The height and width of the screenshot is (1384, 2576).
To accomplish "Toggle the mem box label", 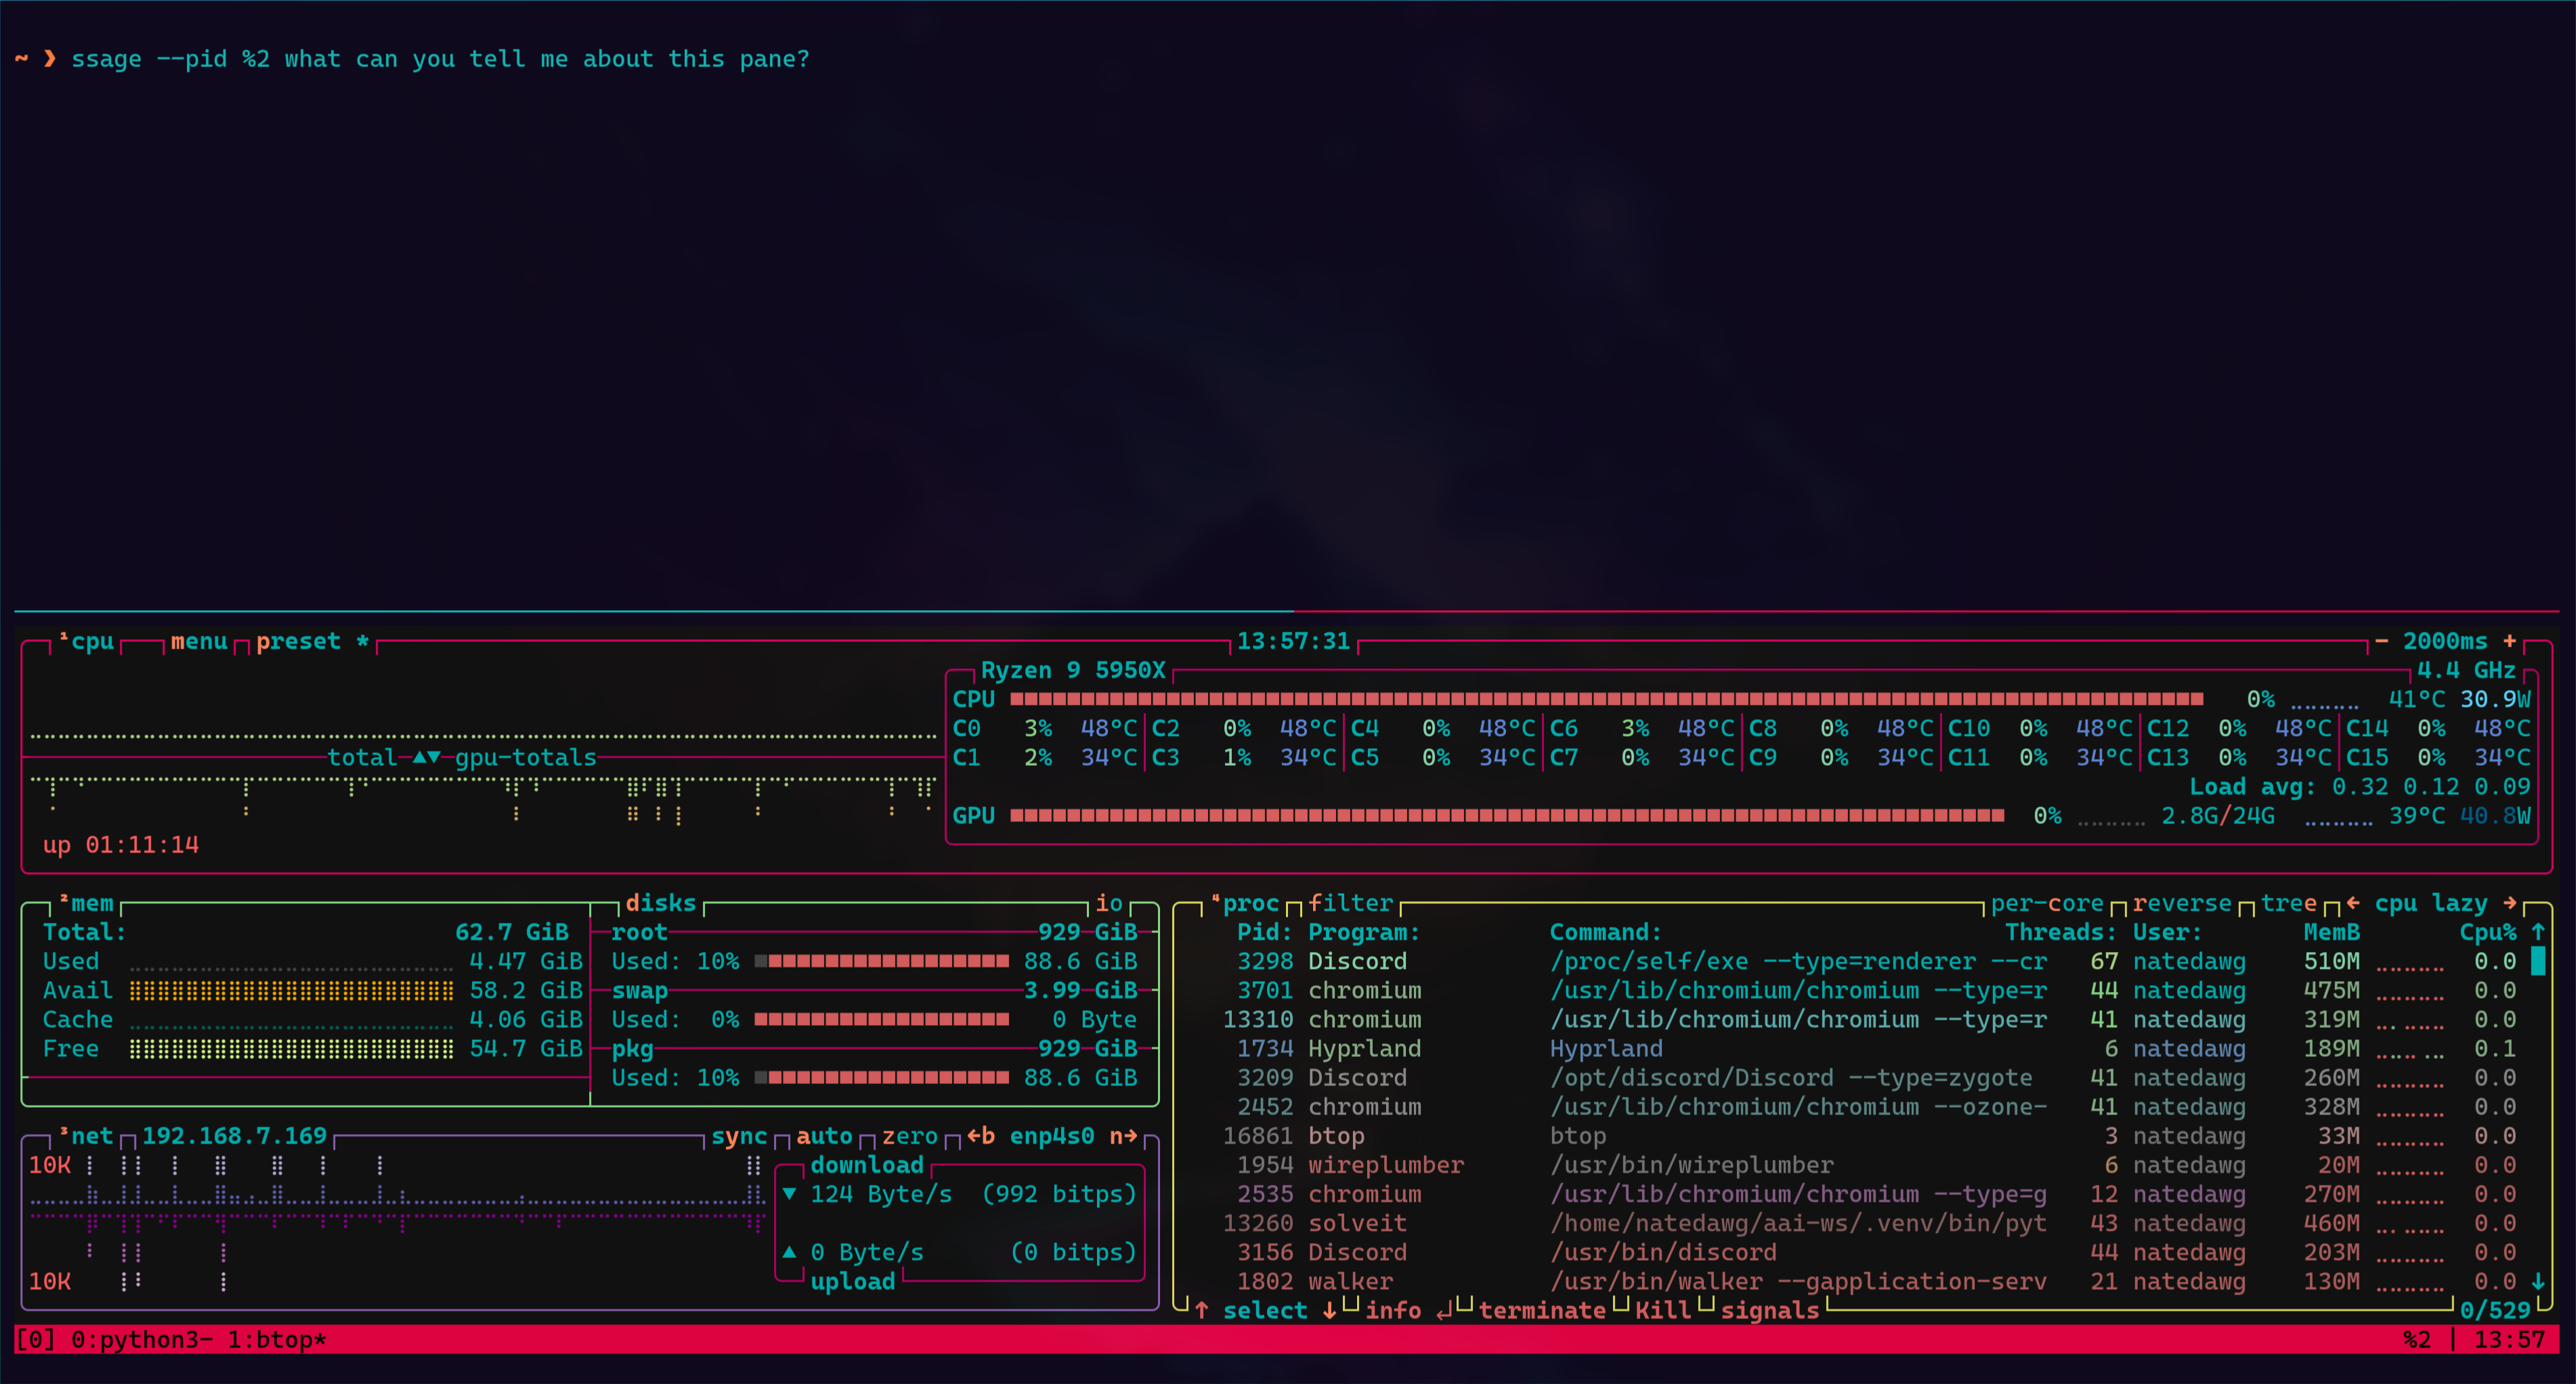I will pos(86,903).
